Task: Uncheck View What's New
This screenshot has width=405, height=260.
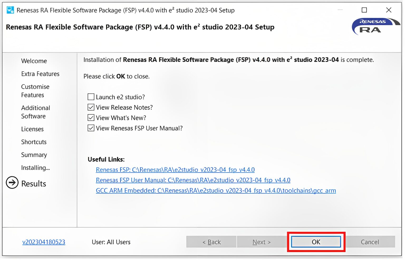Action: click(91, 117)
